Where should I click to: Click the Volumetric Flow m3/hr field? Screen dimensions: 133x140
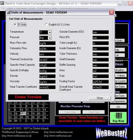click(x=47, y=49)
